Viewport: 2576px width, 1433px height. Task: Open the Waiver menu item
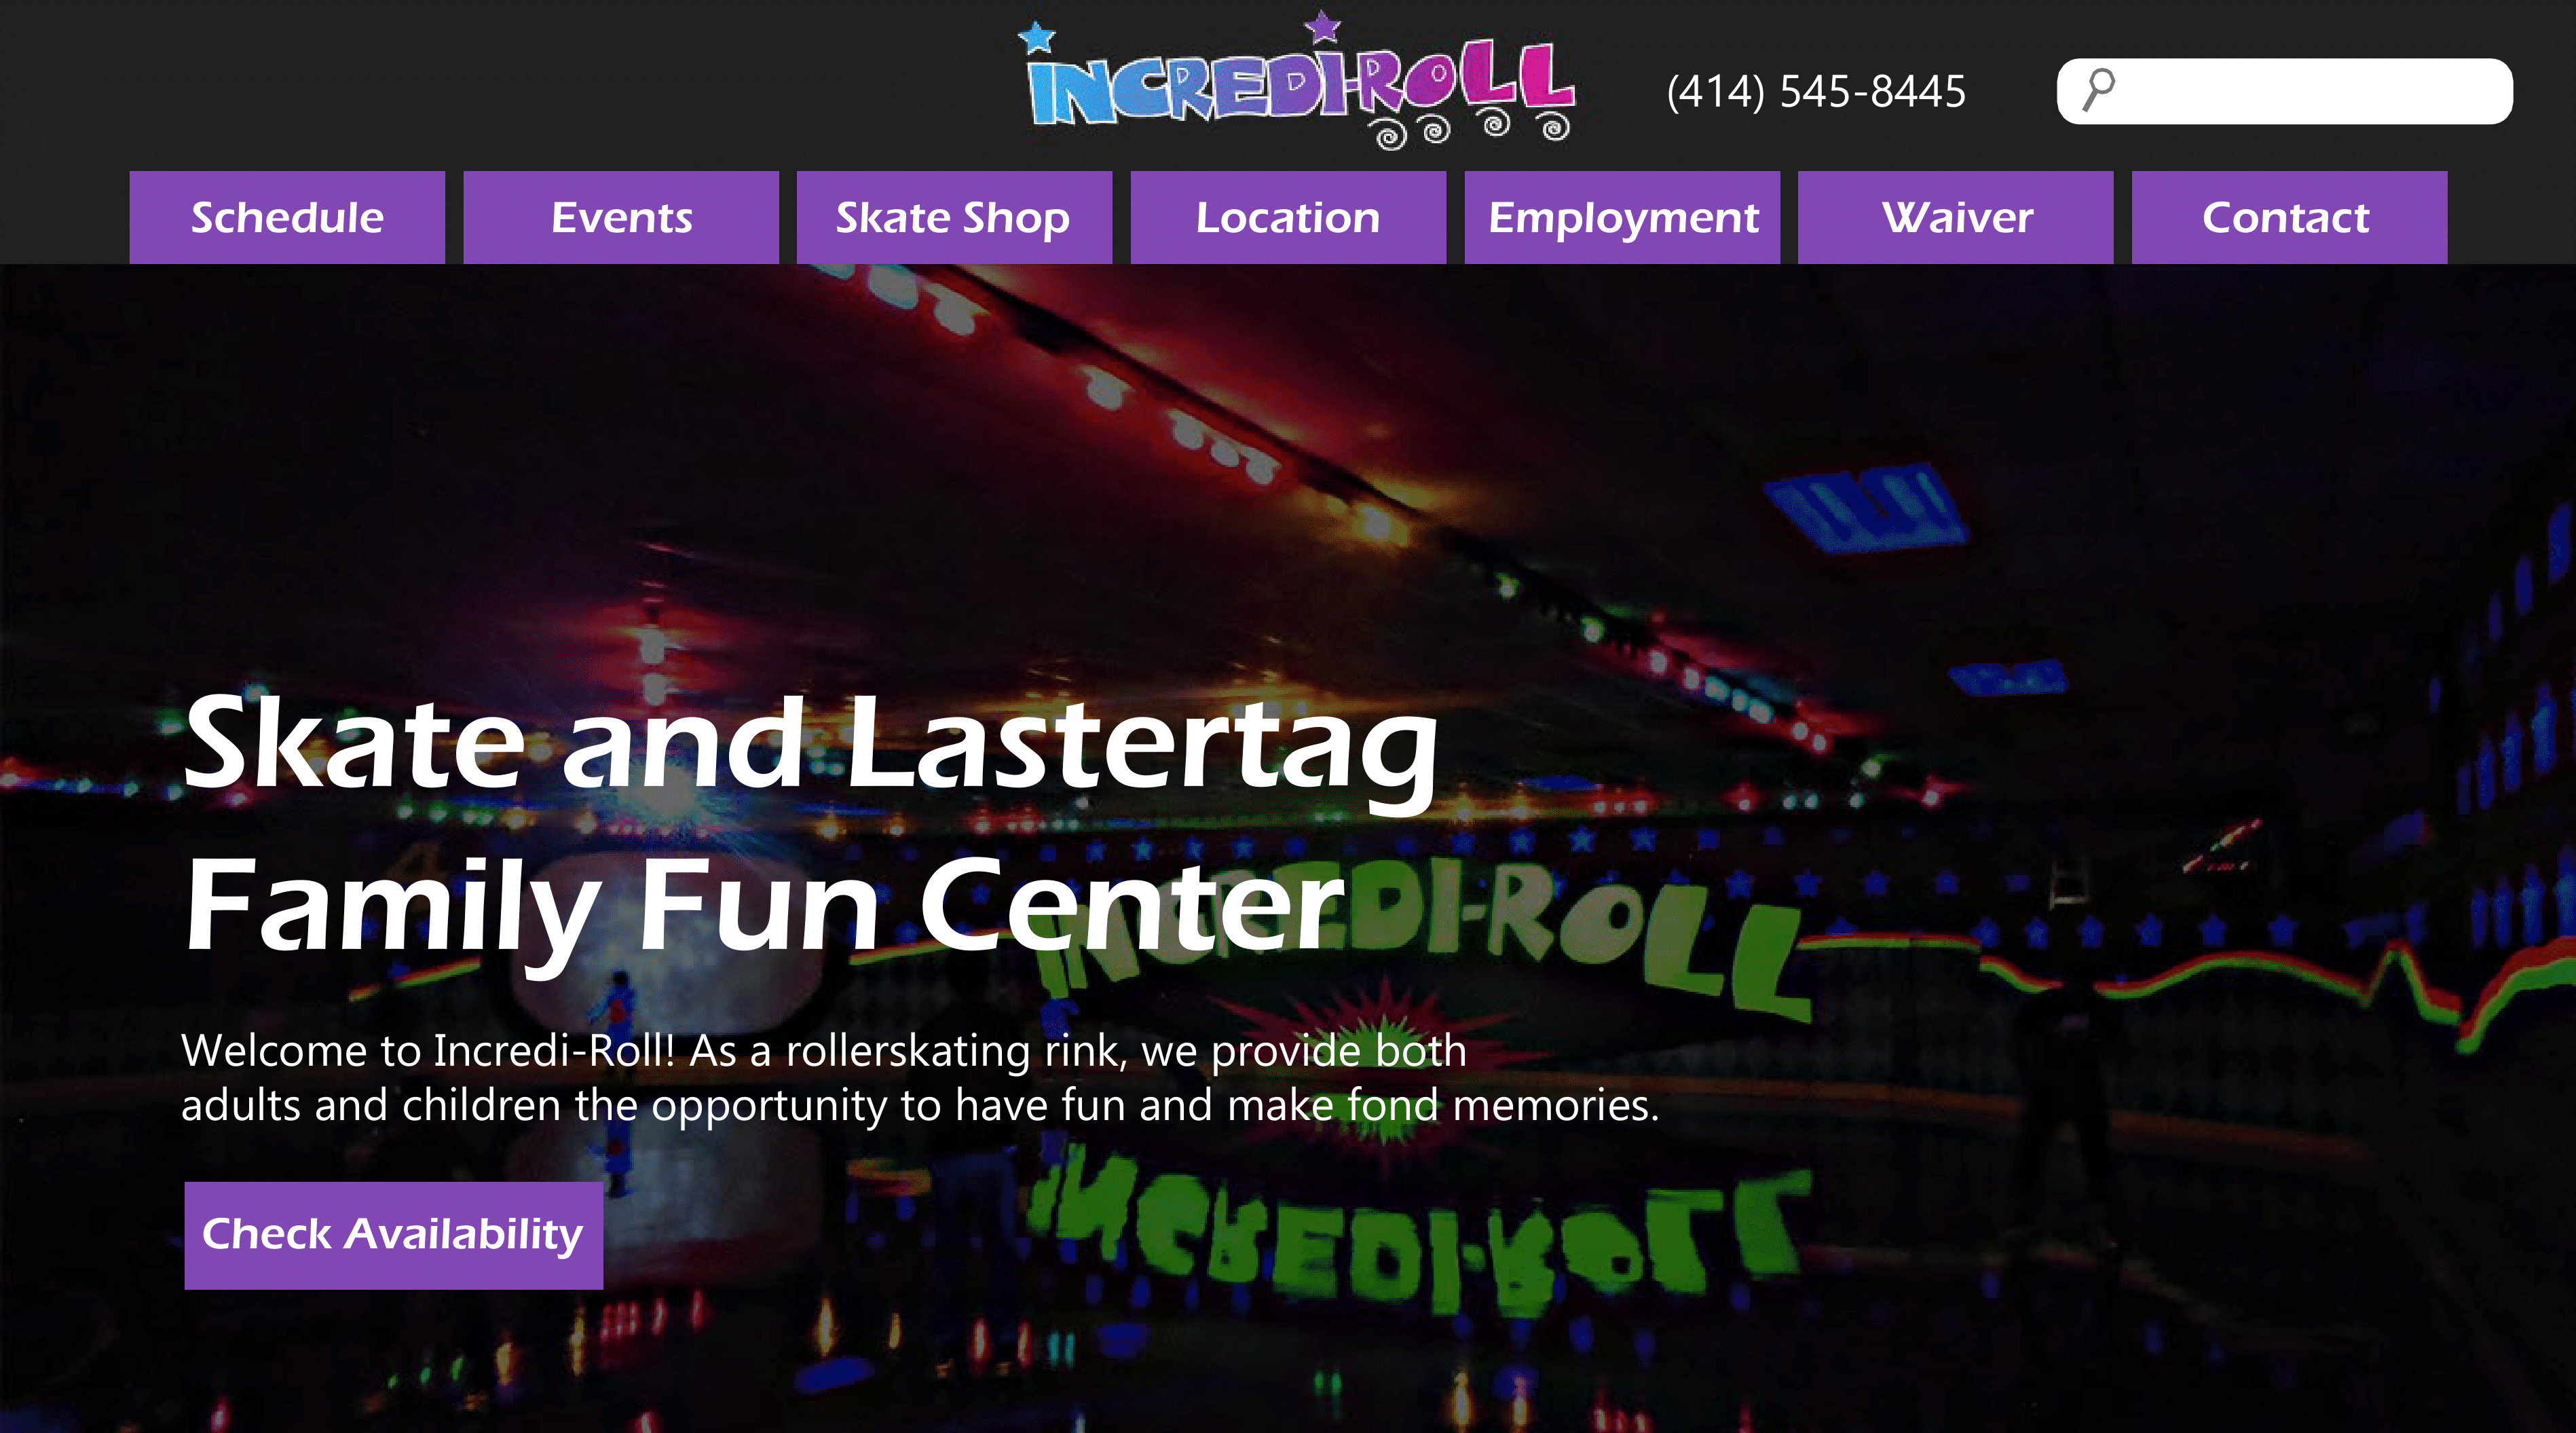point(1955,217)
